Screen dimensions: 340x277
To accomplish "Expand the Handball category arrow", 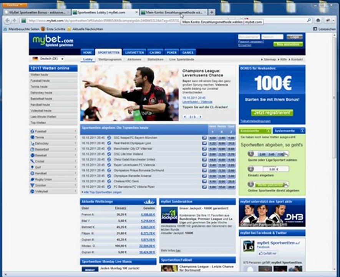I will [x=75, y=173].
